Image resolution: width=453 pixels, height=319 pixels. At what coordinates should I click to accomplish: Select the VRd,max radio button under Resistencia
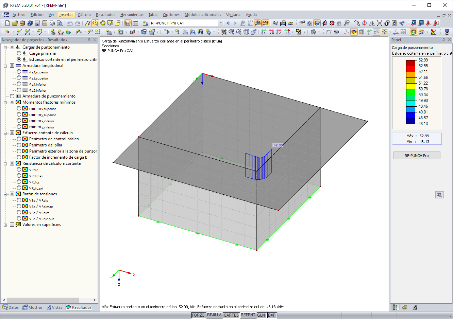tap(19, 176)
